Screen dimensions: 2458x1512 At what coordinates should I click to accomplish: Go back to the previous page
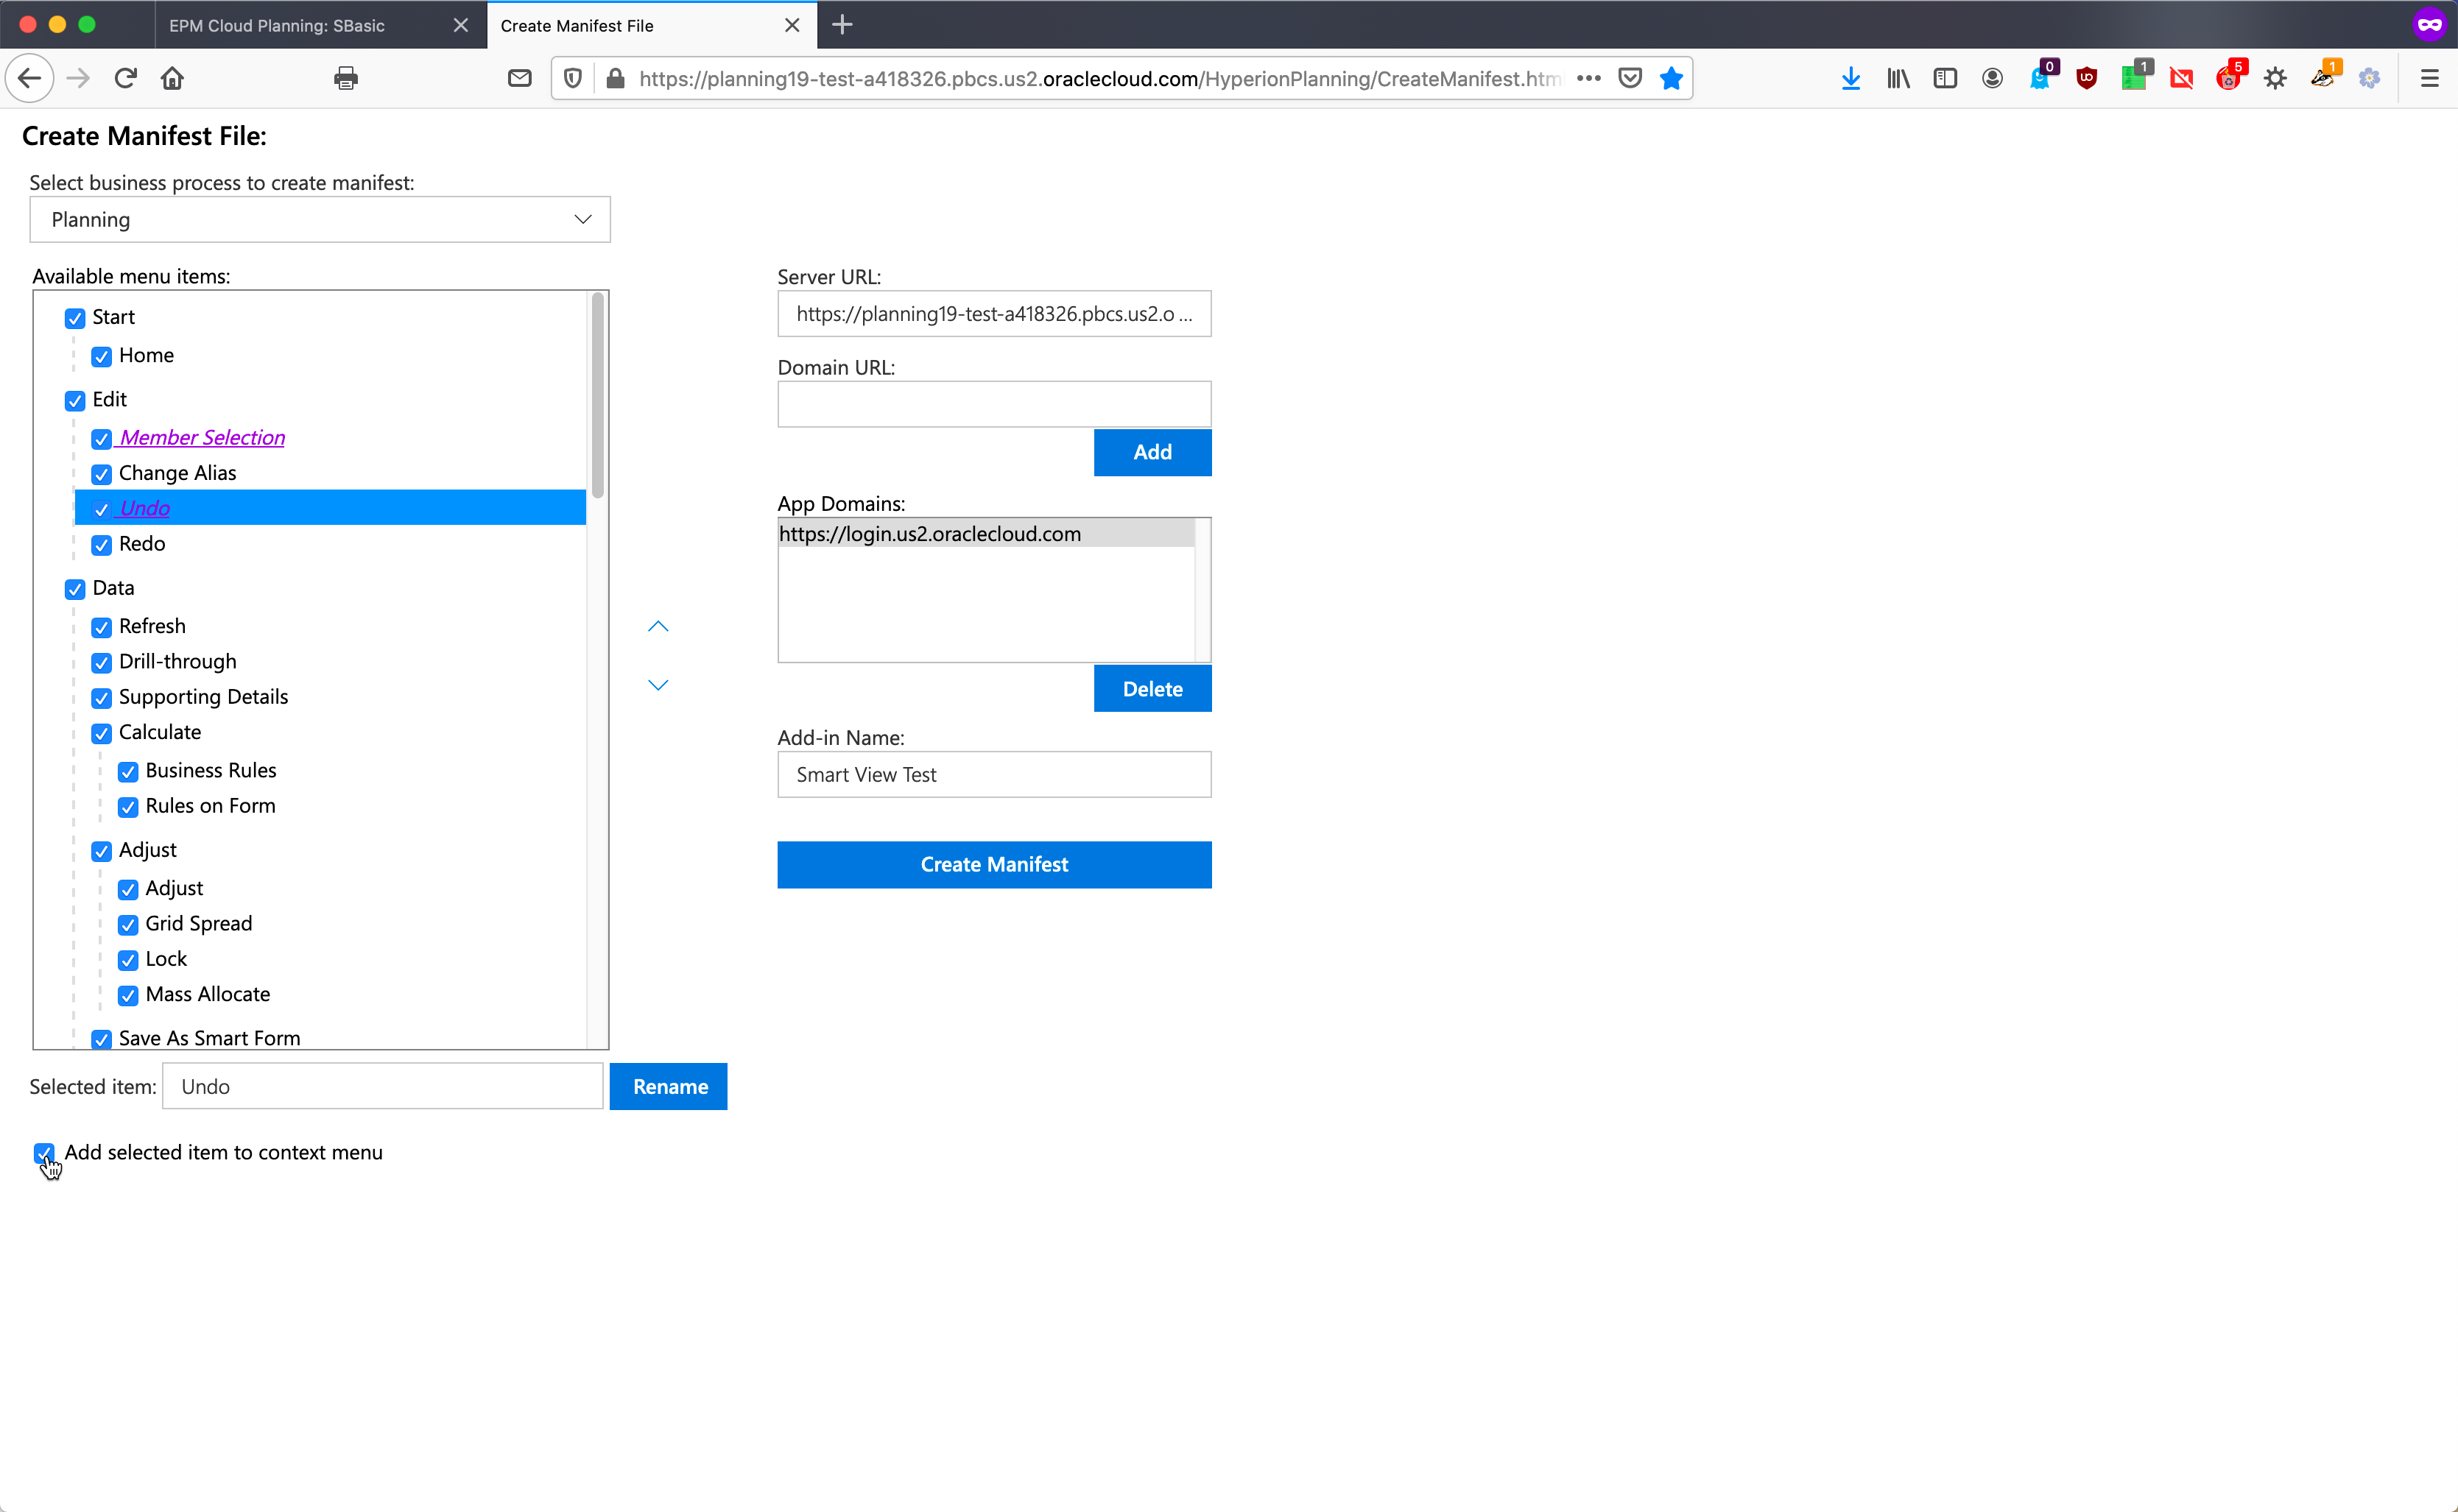click(29, 78)
